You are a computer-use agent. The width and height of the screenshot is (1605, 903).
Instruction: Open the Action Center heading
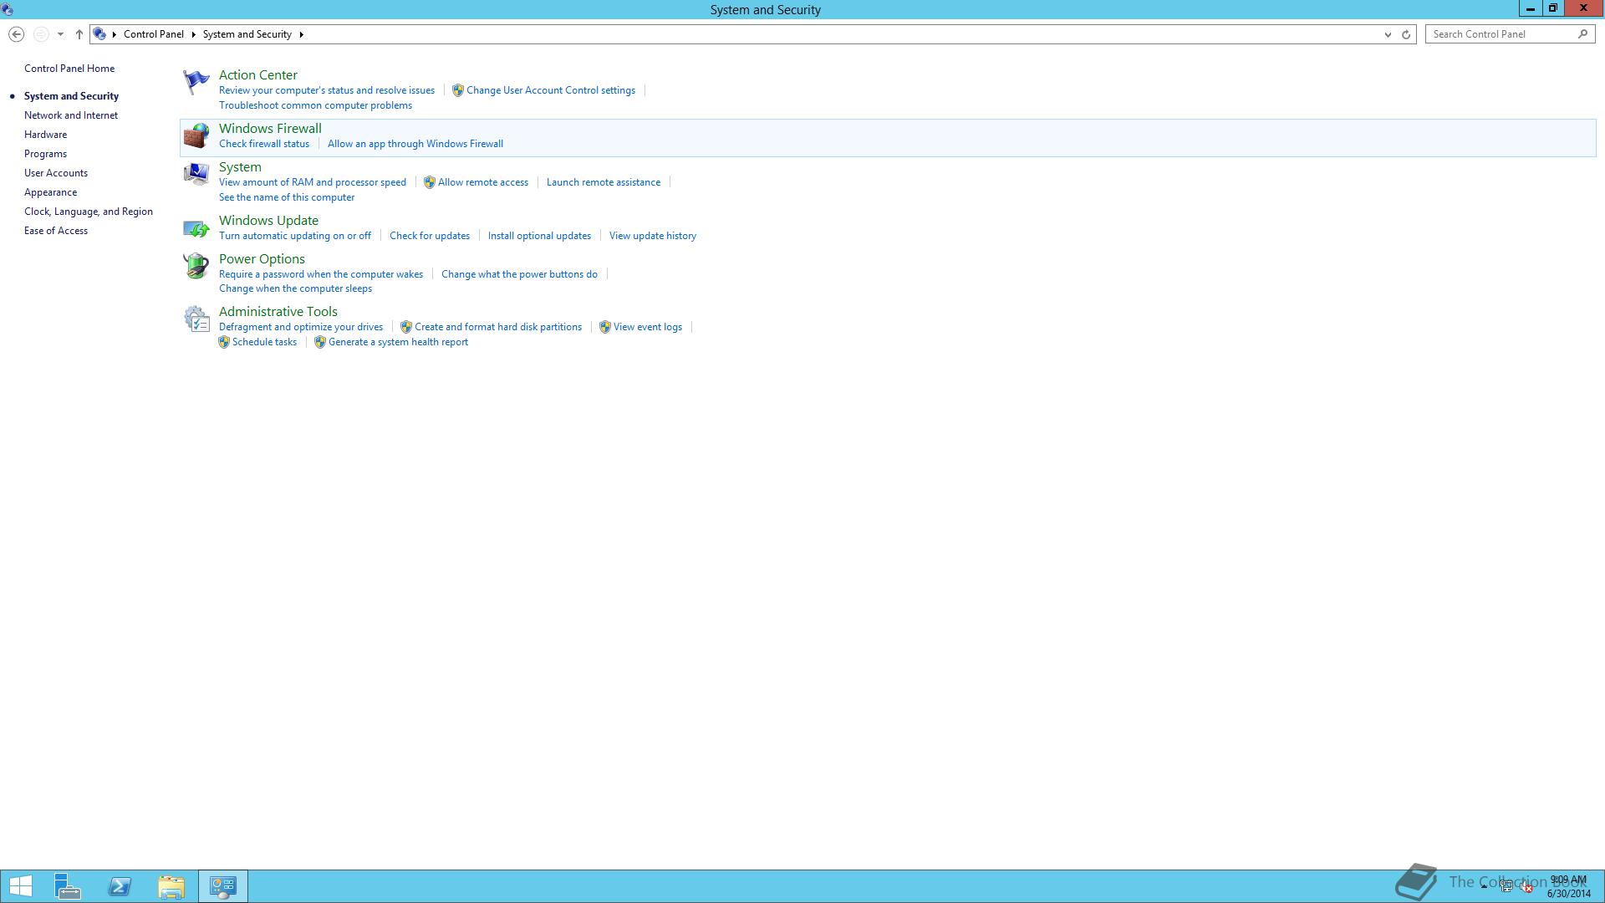point(258,75)
